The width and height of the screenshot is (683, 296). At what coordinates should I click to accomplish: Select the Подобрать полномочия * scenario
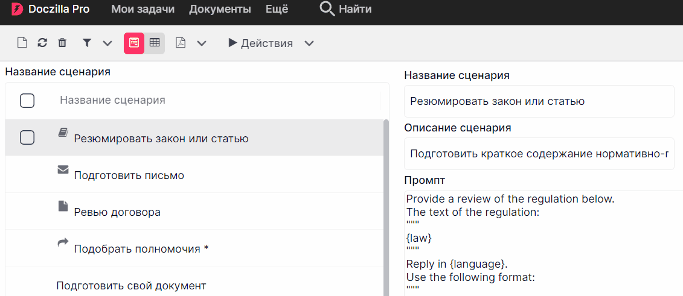194,248
